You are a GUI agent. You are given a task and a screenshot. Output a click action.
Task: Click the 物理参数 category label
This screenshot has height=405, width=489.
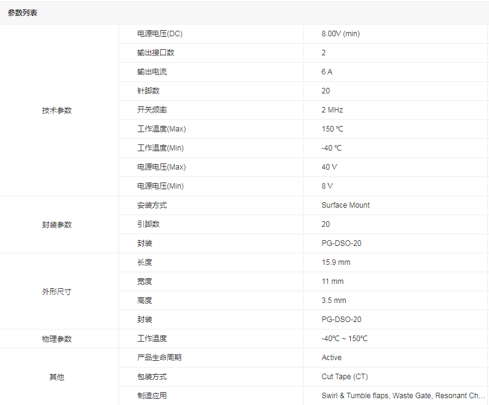click(57, 339)
